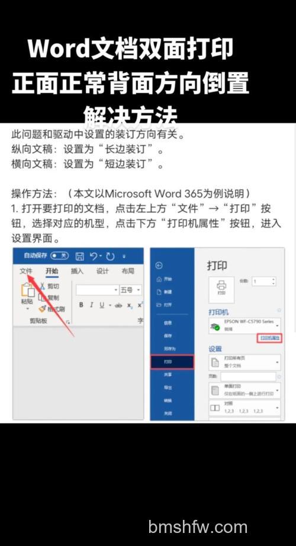Select 信息 Info in Backstage sidebar
The image size is (296, 546).
tap(168, 323)
